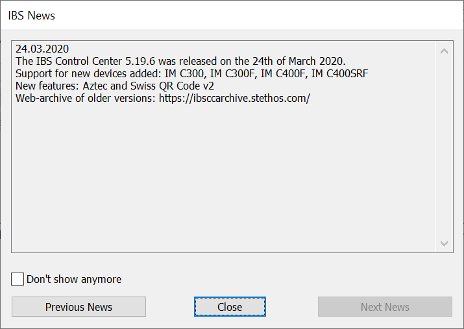This screenshot has width=464, height=329.
Task: Click the "Don't show anymore" label text
Action: click(73, 279)
